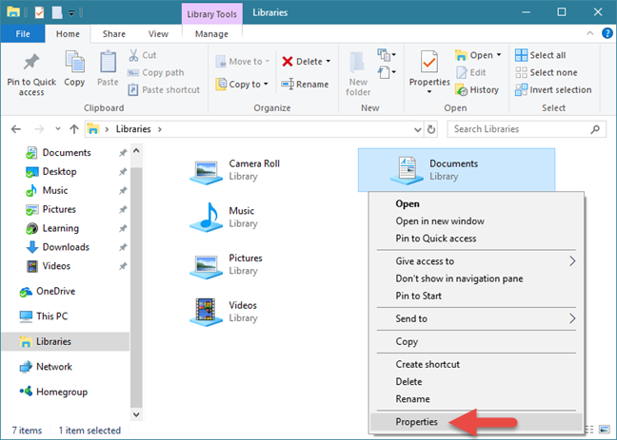Select the Music library in the file list

[223, 217]
